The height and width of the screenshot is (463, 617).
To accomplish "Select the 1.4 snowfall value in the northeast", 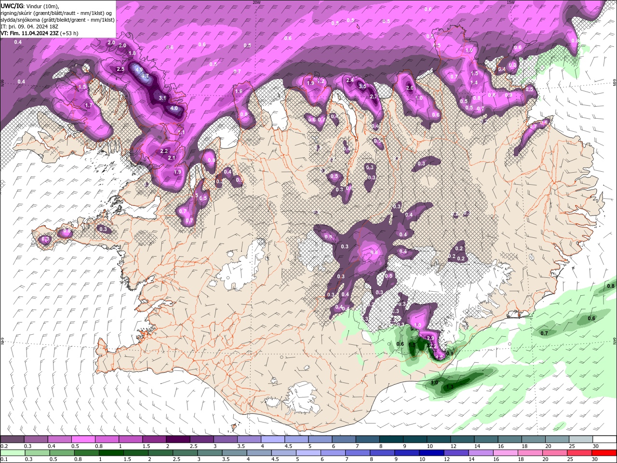I will coord(474,82).
